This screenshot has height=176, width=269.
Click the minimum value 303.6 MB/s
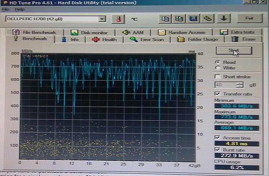click(x=237, y=106)
